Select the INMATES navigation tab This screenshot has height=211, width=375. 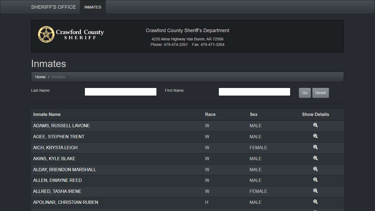coord(93,7)
